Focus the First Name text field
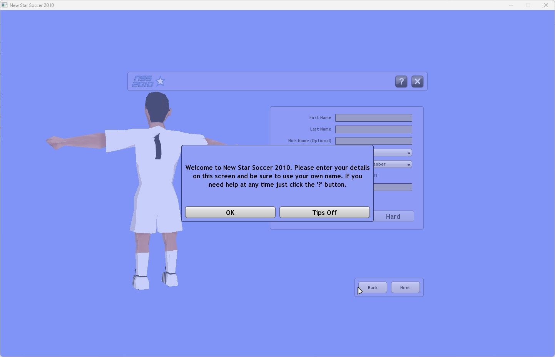 (x=373, y=118)
